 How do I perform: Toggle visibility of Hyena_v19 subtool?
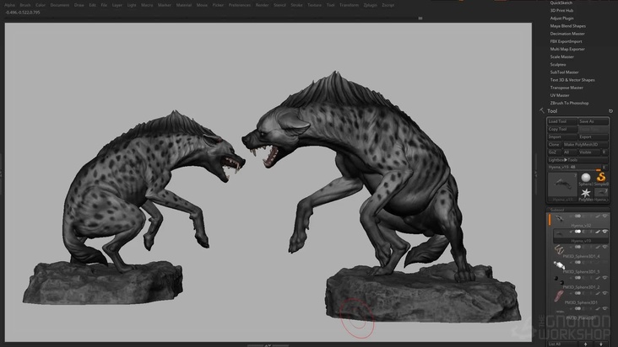[x=605, y=232]
